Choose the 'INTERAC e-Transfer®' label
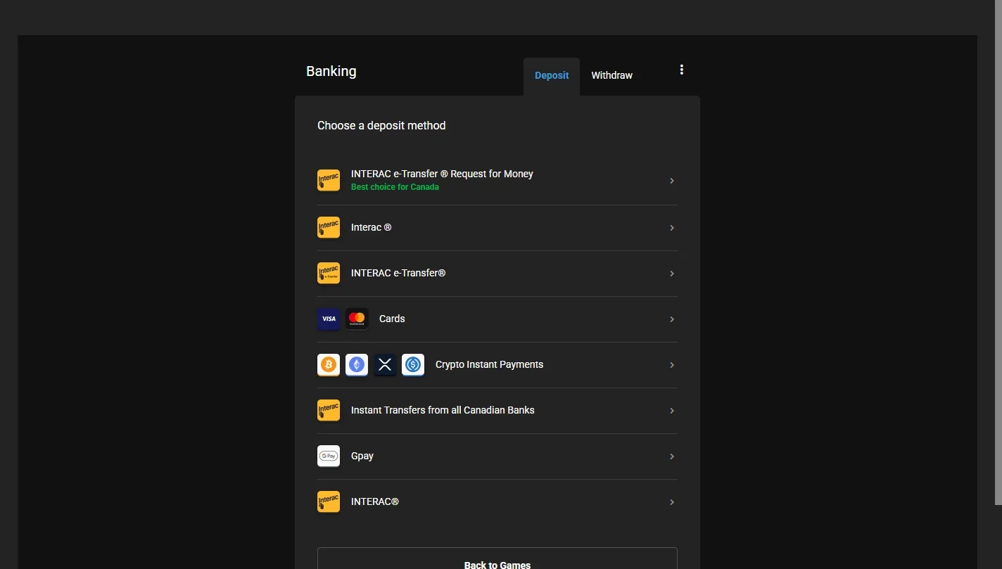The width and height of the screenshot is (1002, 569). coord(398,274)
